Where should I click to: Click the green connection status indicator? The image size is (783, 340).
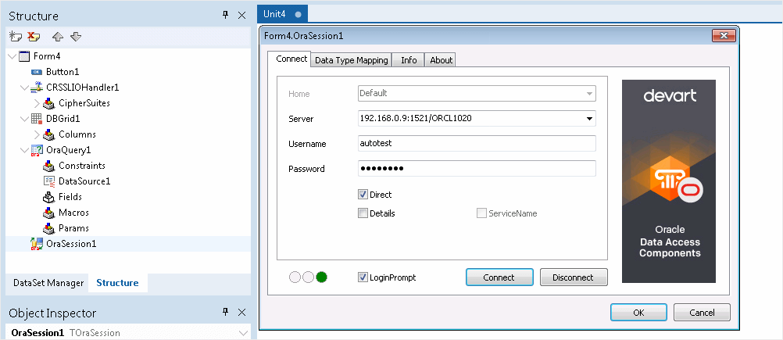pyautogui.click(x=321, y=277)
